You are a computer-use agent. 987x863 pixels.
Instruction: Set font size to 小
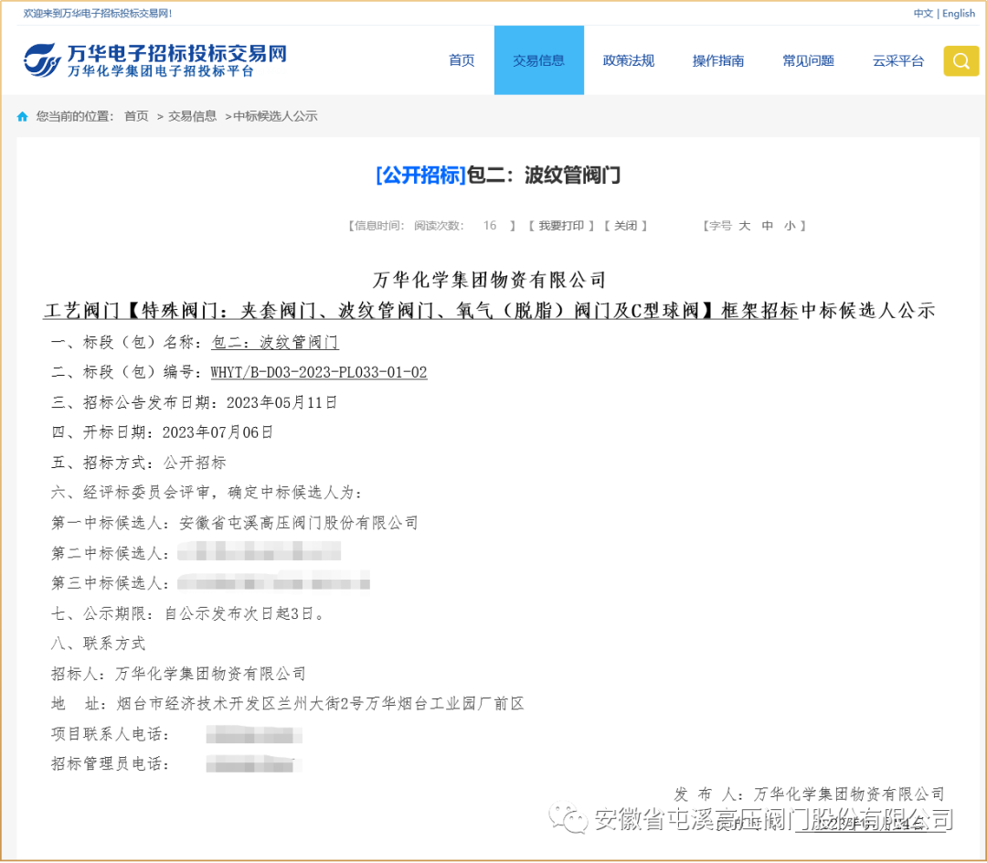[x=790, y=226]
